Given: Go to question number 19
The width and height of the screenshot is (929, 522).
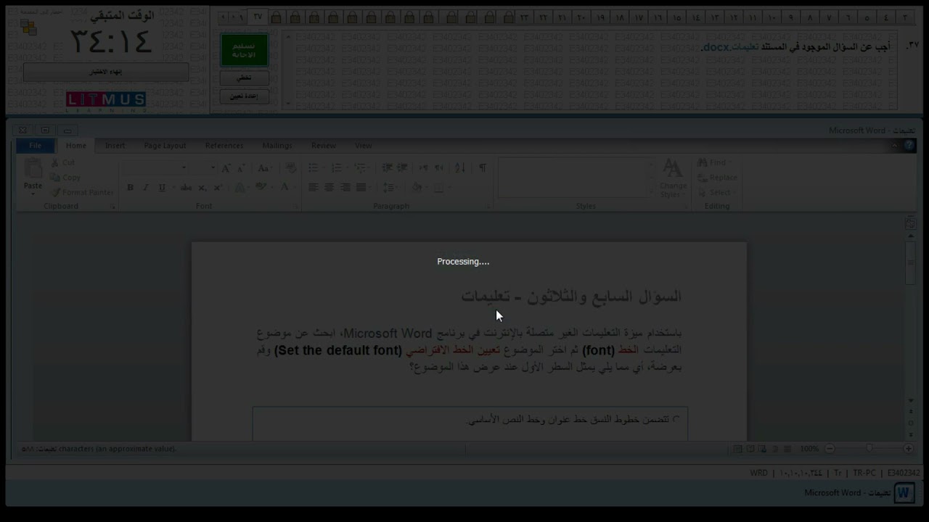Looking at the screenshot, I should tap(602, 17).
